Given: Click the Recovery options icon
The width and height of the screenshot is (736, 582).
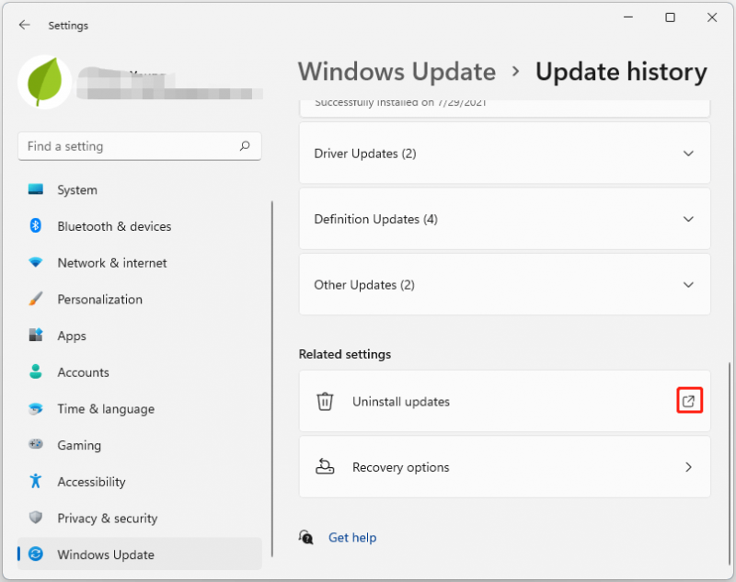Looking at the screenshot, I should coord(325,467).
